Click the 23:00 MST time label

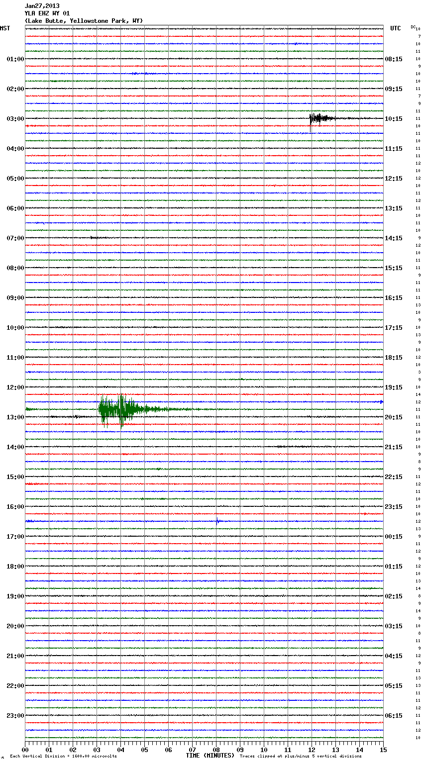[15, 716]
